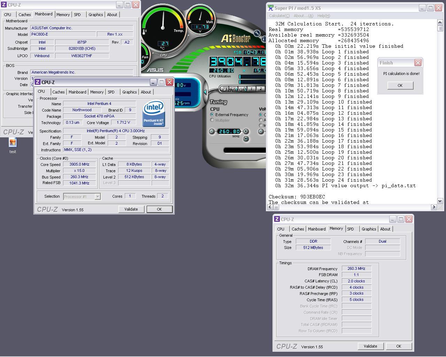
Task: Click motherboard model 'P4C800-E' field
Action: tap(63, 34)
